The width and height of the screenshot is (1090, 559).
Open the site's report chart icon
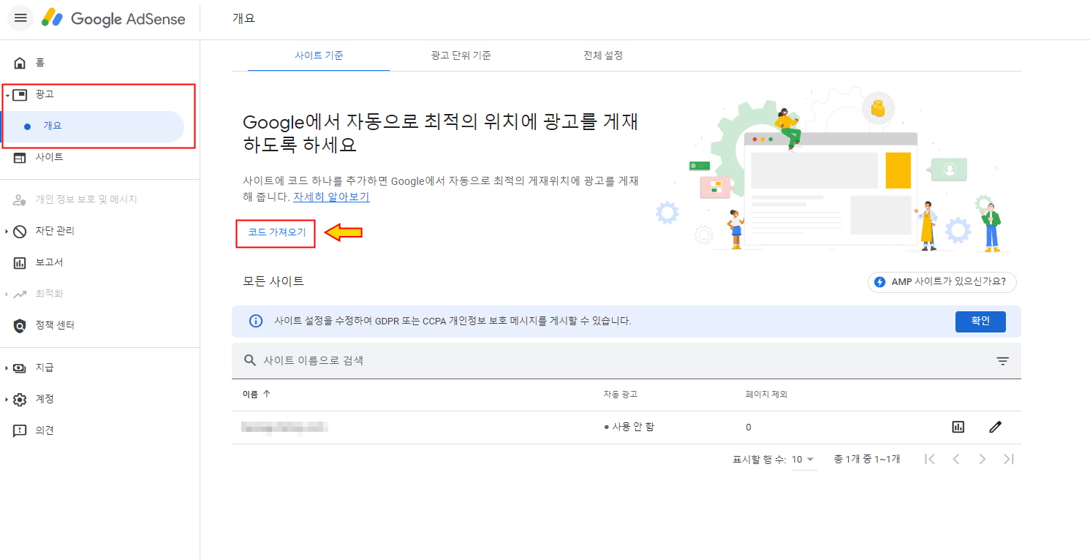958,427
